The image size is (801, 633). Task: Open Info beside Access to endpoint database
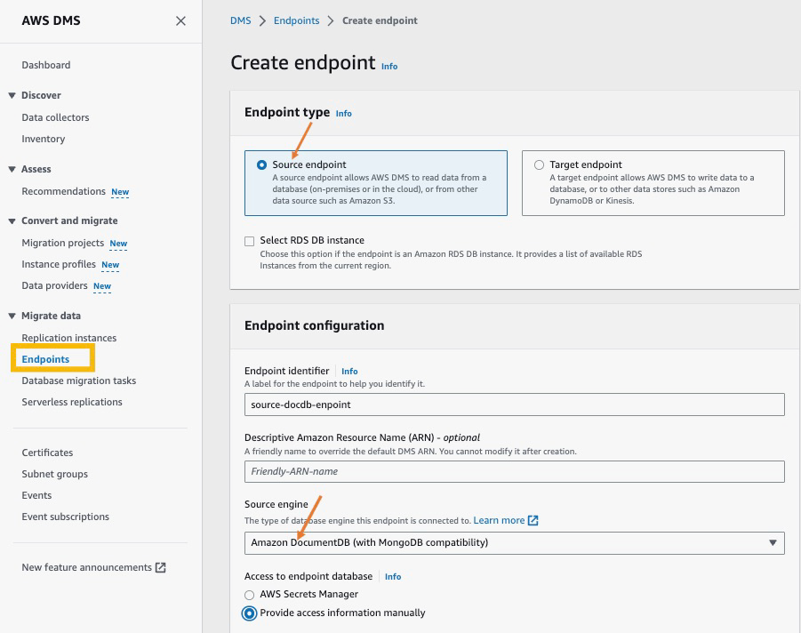(x=393, y=577)
